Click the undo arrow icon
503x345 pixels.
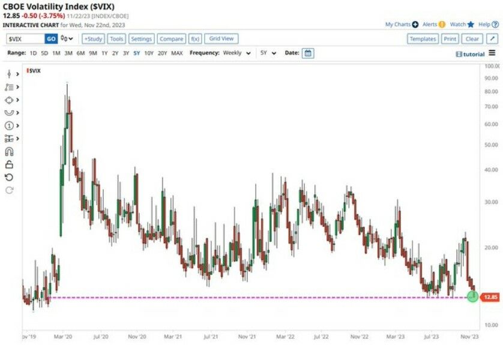[x=9, y=178]
